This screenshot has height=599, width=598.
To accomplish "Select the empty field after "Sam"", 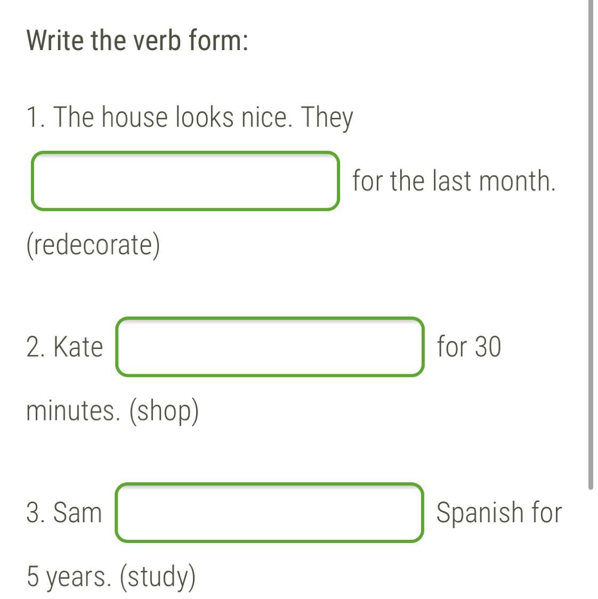I will tap(269, 512).
